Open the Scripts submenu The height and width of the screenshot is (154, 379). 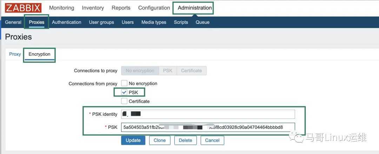[181, 22]
